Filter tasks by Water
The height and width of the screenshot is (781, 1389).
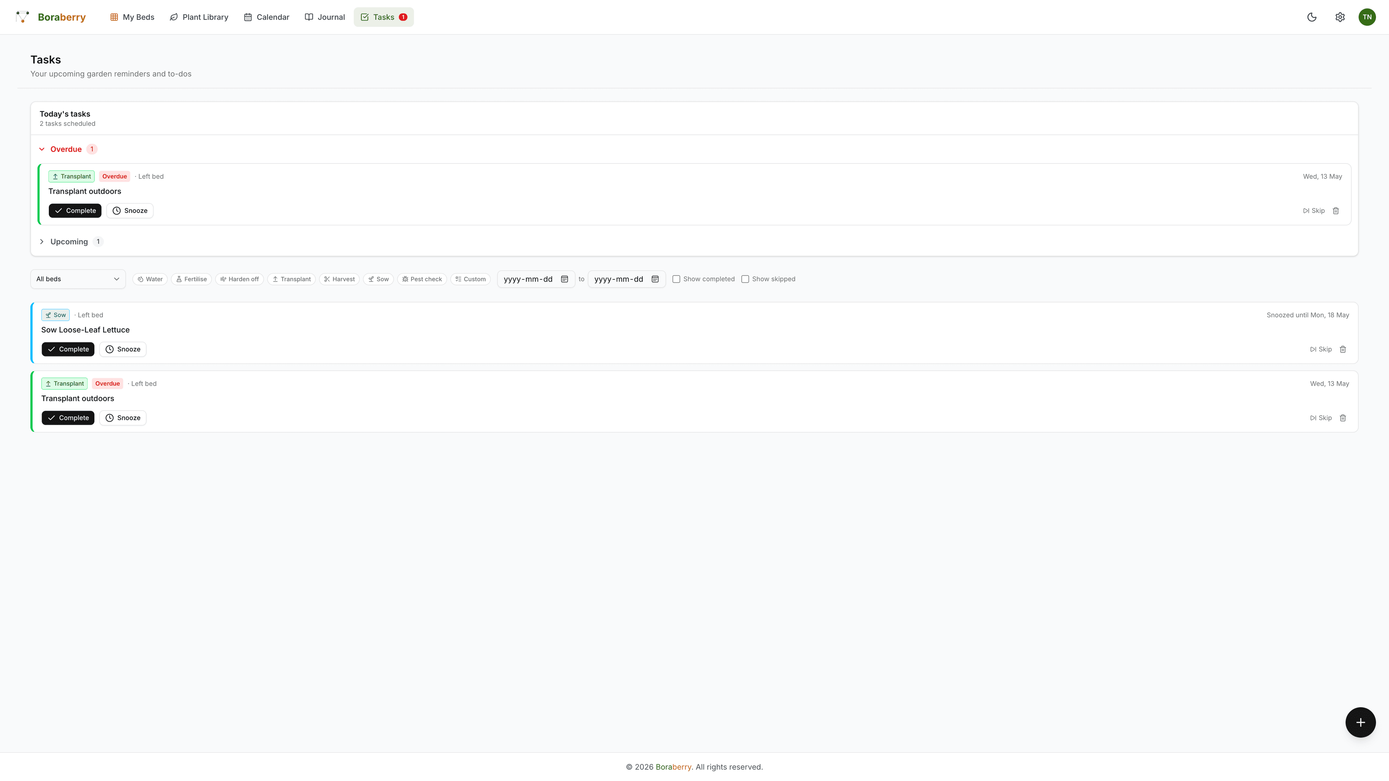pos(150,279)
